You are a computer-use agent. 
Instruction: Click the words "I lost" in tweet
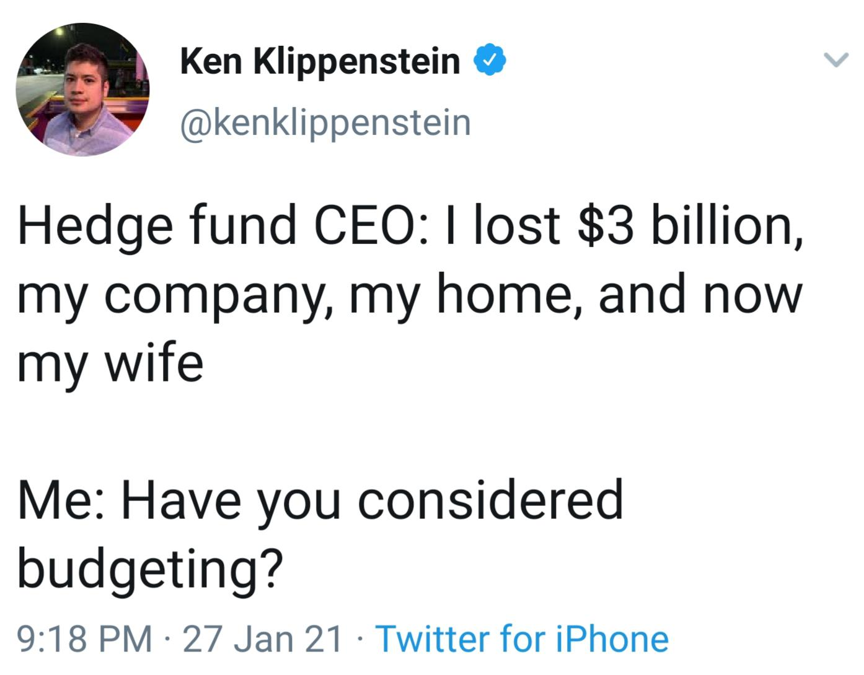[x=516, y=225]
